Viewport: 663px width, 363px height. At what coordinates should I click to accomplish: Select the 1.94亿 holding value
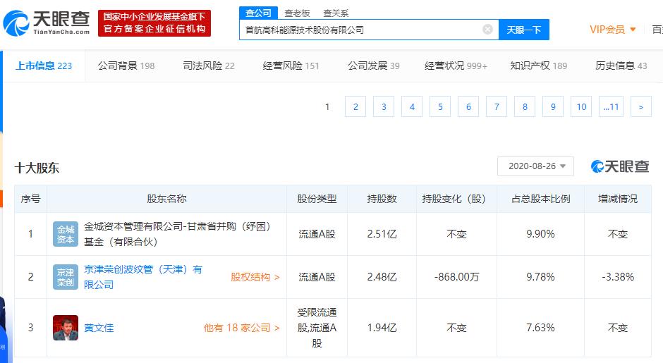[x=382, y=328]
